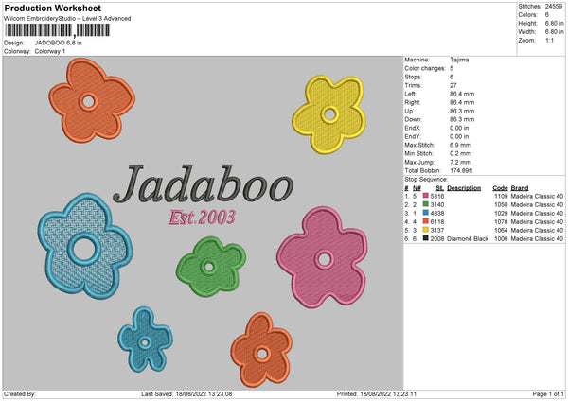Select the orange flower above the Jadaboo lettering
The image size is (568, 401).
[x=92, y=100]
